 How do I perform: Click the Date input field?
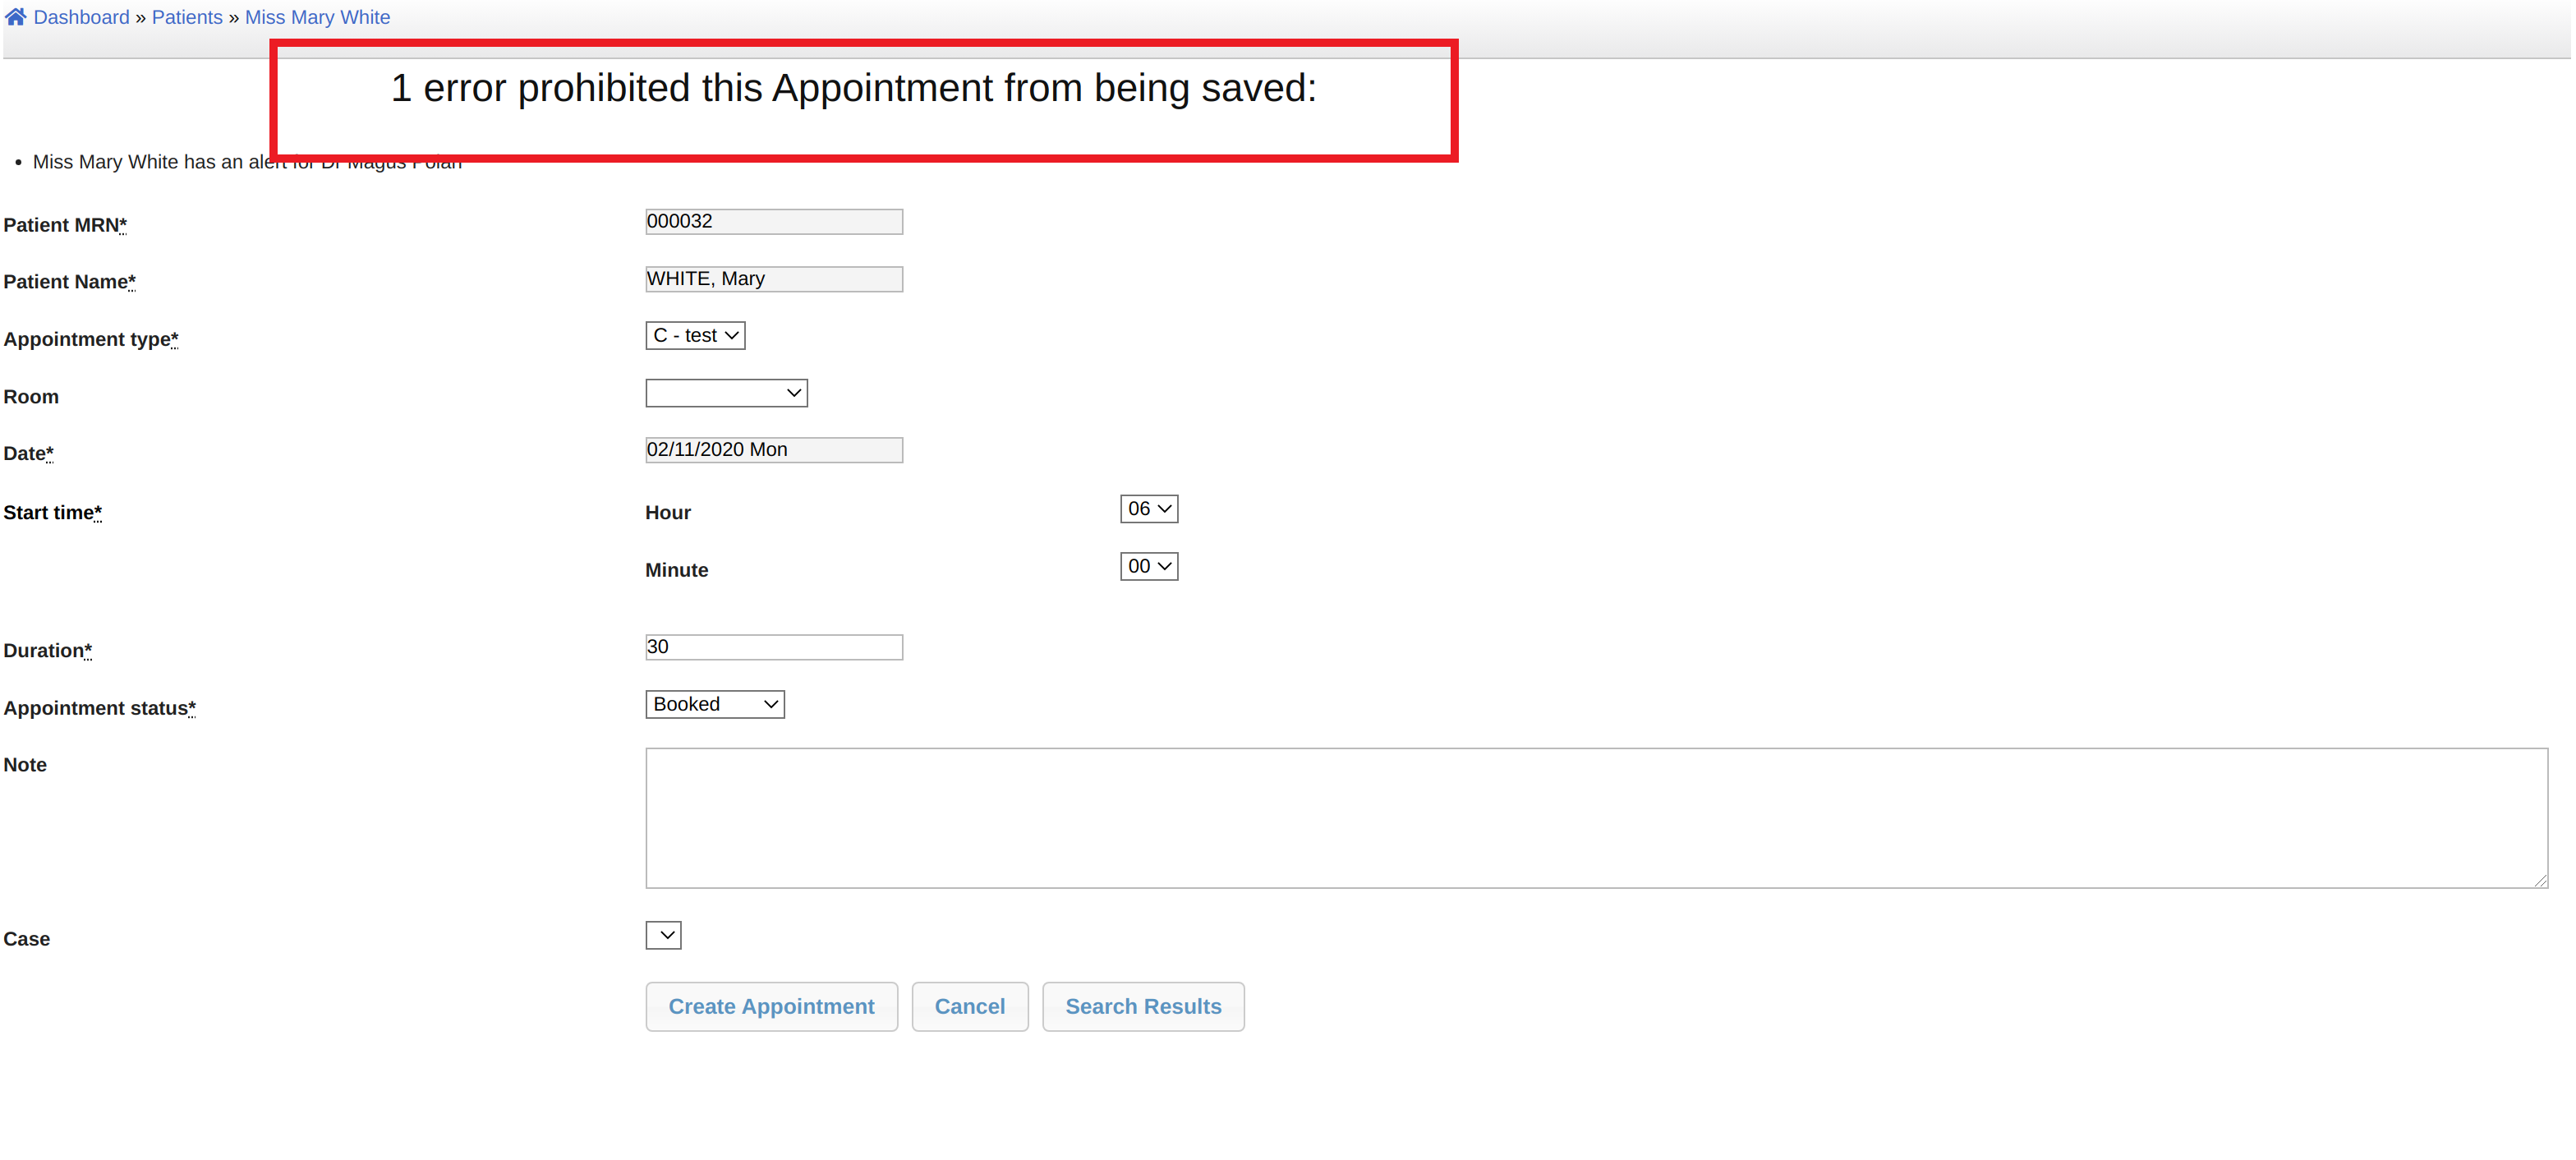pyautogui.click(x=773, y=450)
